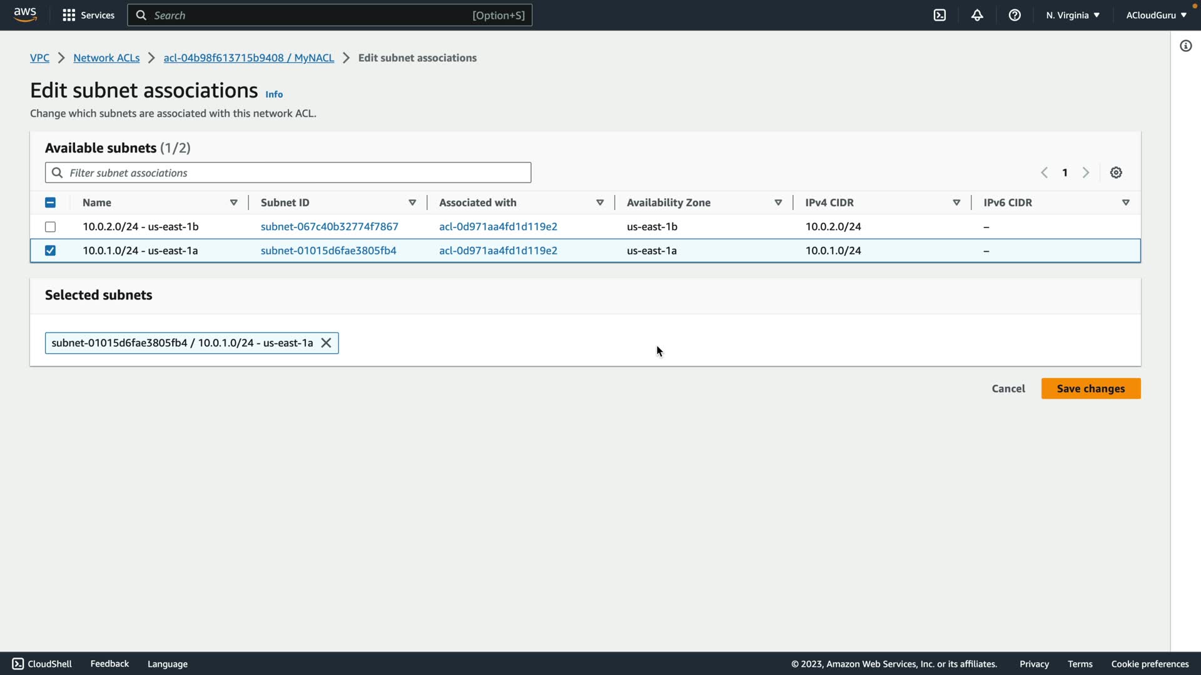Viewport: 1201px width, 675px height.
Task: Click the Save changes button
Action: [x=1090, y=388]
